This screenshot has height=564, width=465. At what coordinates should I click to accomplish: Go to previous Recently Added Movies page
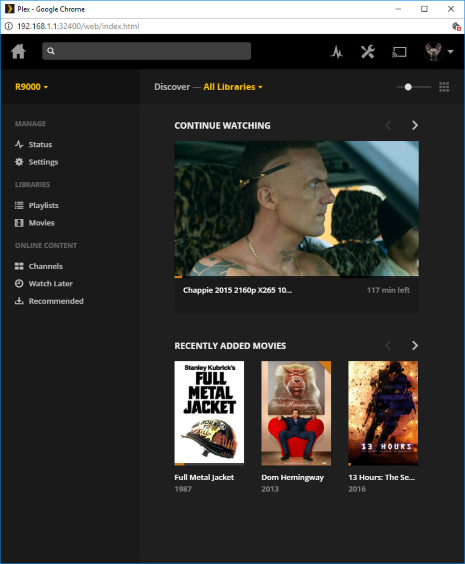[388, 346]
